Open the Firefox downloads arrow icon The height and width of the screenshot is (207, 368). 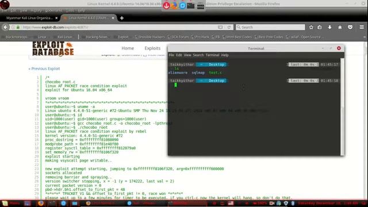pos(329,27)
